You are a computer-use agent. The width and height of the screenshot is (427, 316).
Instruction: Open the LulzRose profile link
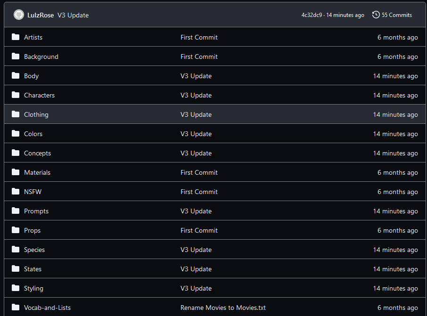41,15
